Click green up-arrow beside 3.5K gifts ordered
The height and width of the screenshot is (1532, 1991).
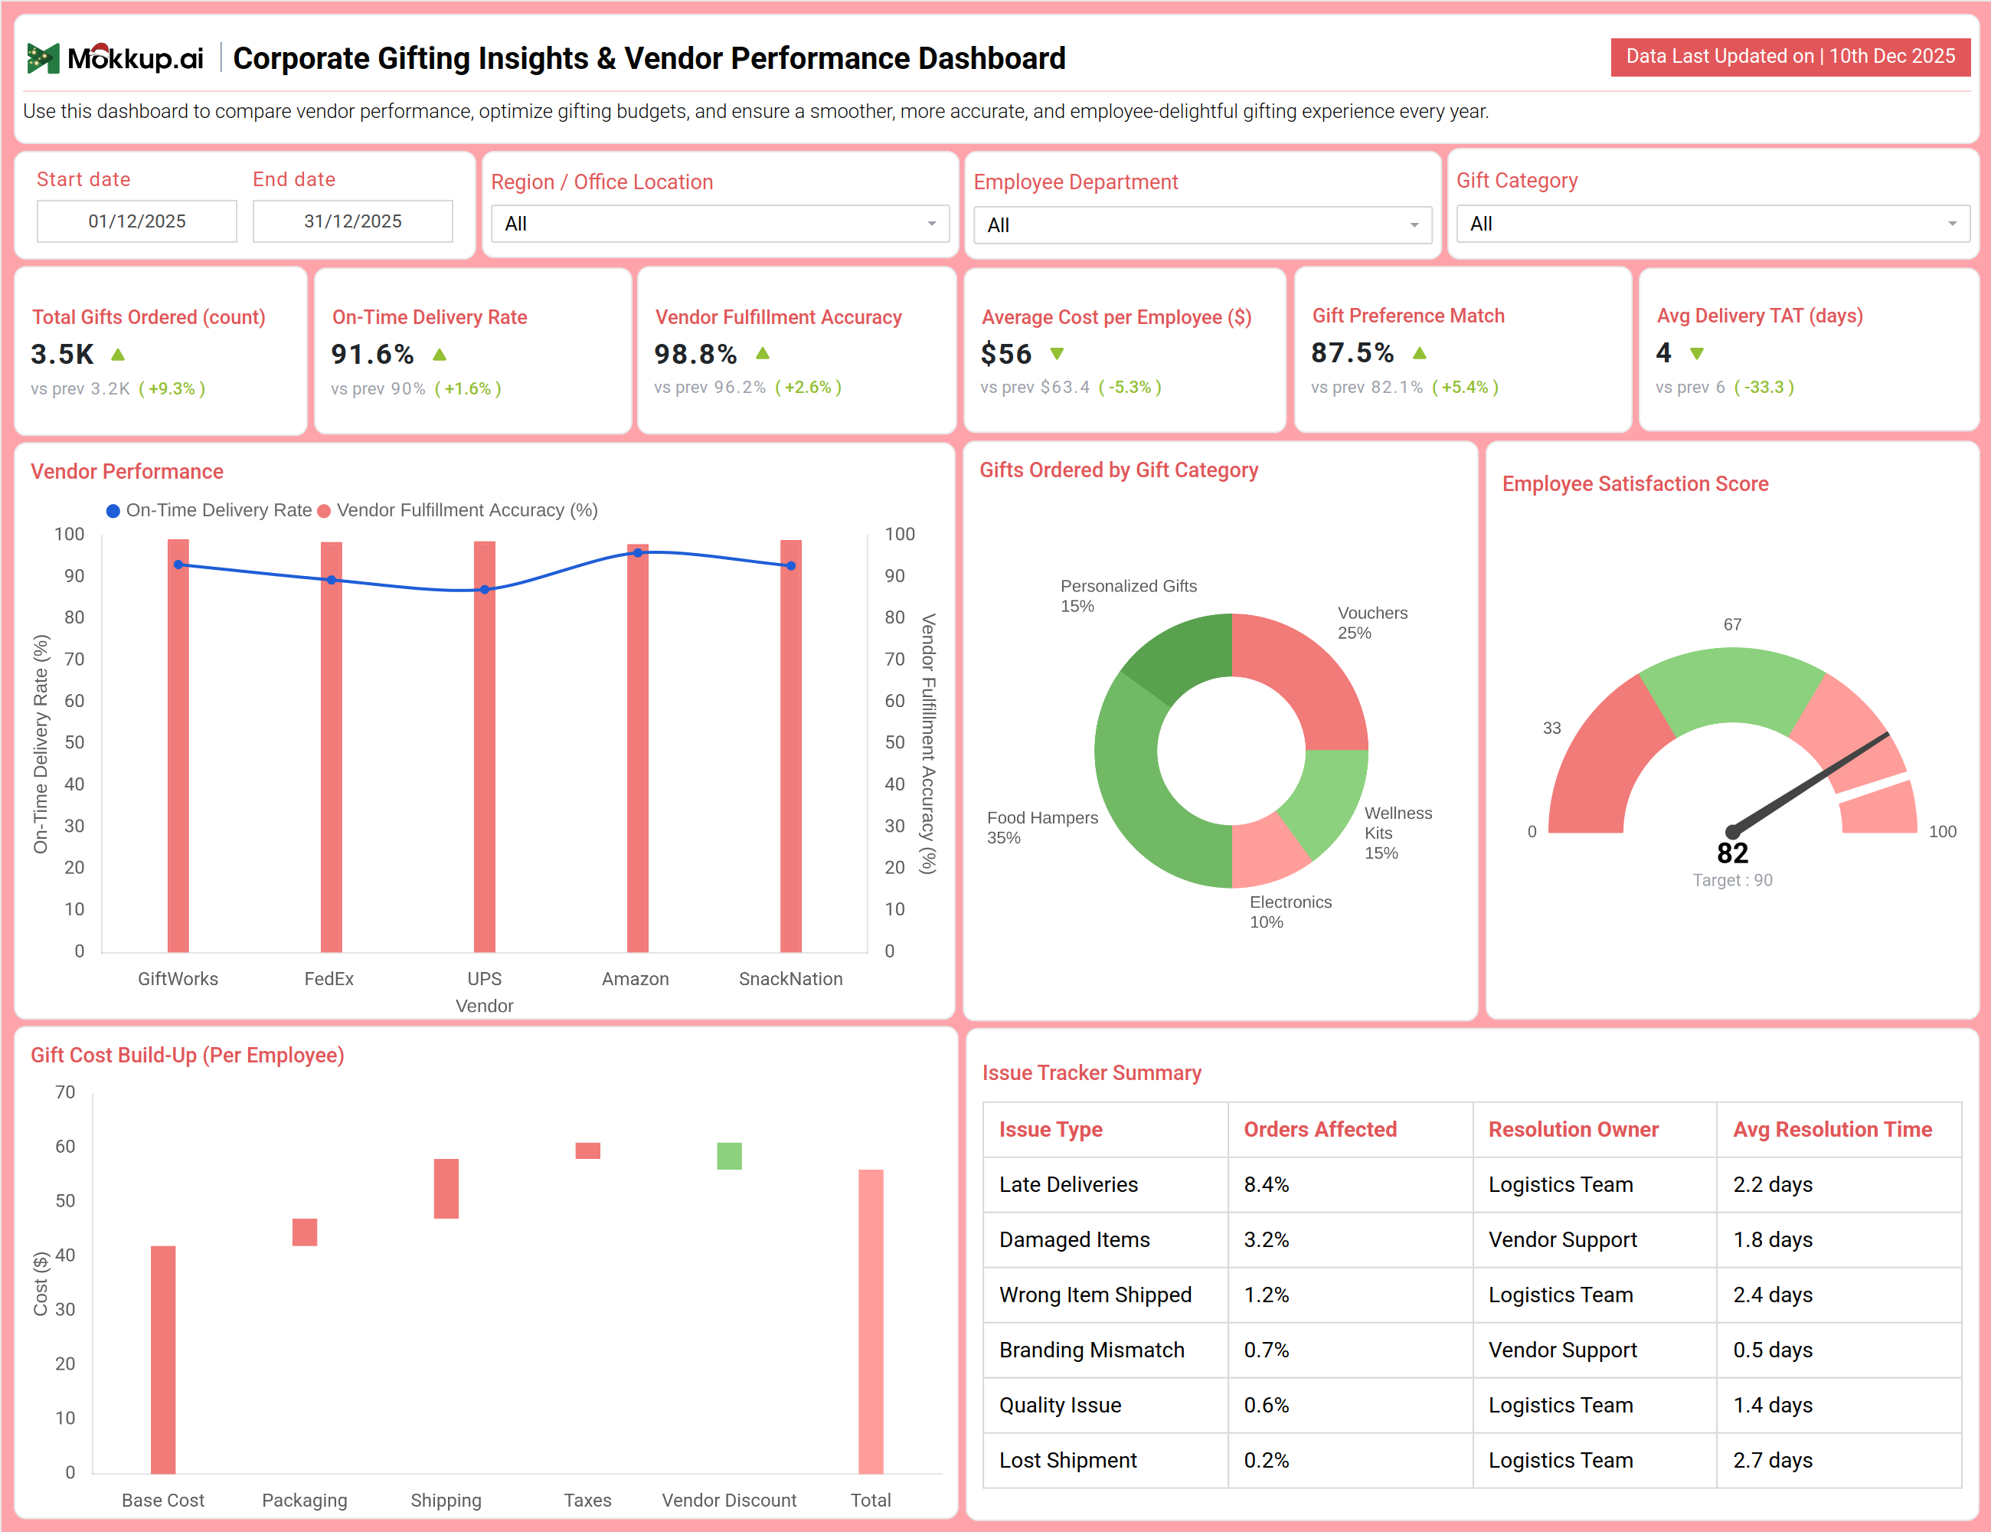coord(118,354)
